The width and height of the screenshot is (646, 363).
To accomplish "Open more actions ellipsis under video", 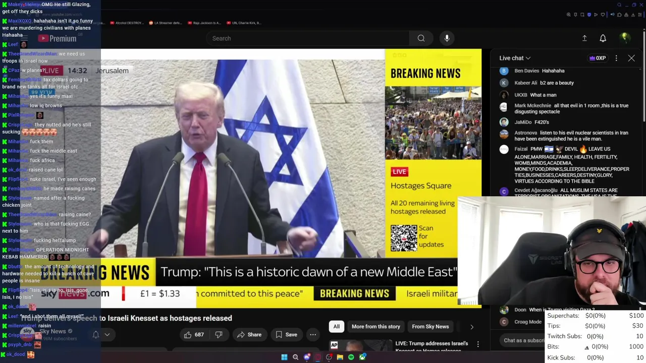I will click(313, 335).
